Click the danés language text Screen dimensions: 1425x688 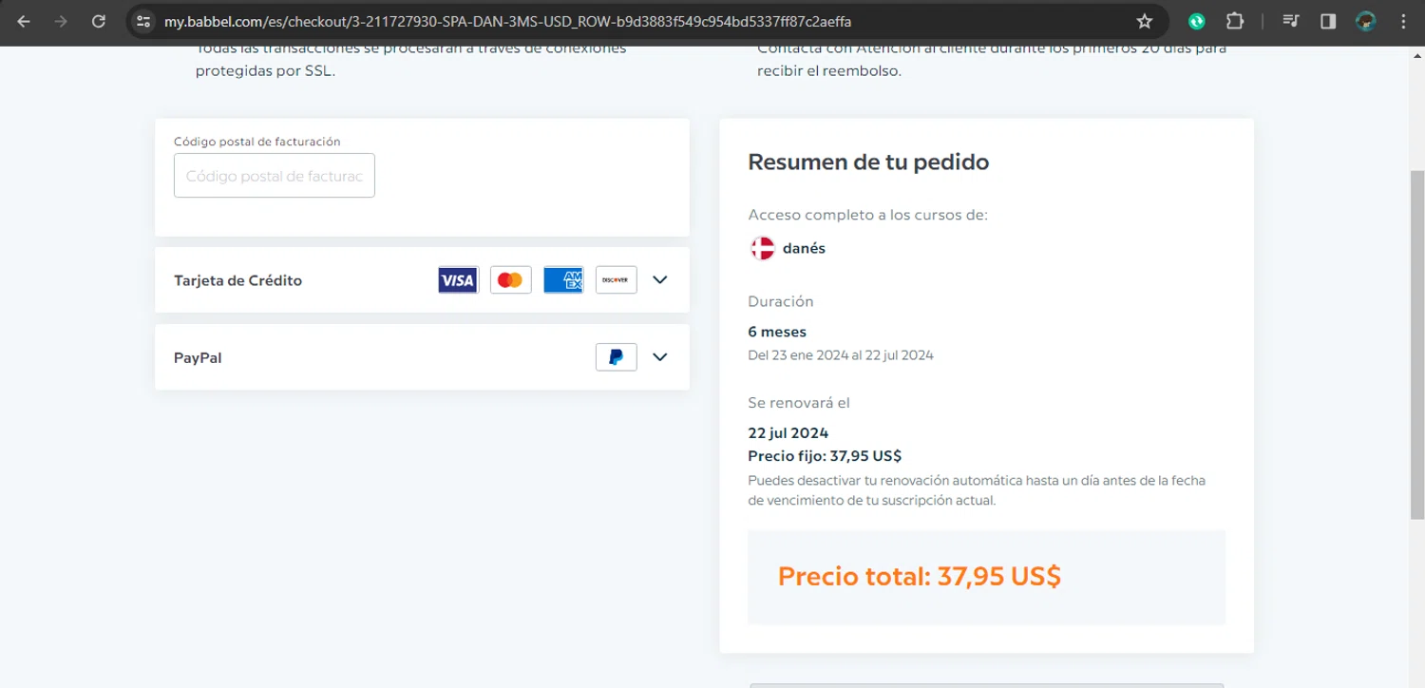tap(804, 248)
